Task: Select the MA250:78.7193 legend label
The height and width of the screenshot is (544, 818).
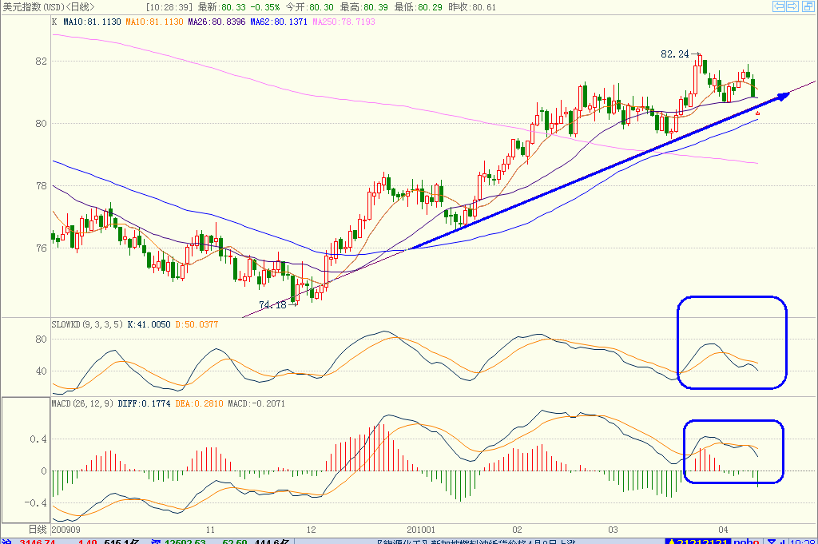Action: (343, 22)
